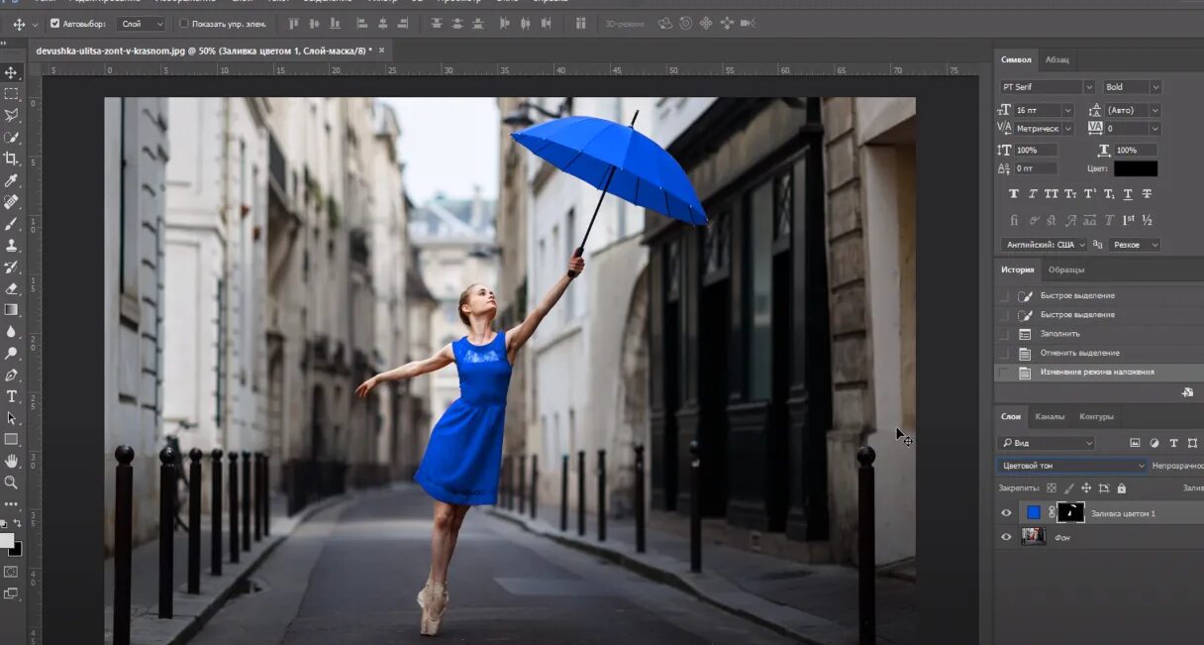Image resolution: width=1204 pixels, height=645 pixels.
Task: Hide the Заливка цветом 1 layer
Action: pos(1007,513)
